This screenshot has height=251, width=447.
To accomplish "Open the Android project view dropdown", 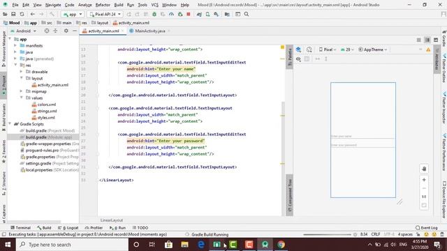I will coord(23,31).
